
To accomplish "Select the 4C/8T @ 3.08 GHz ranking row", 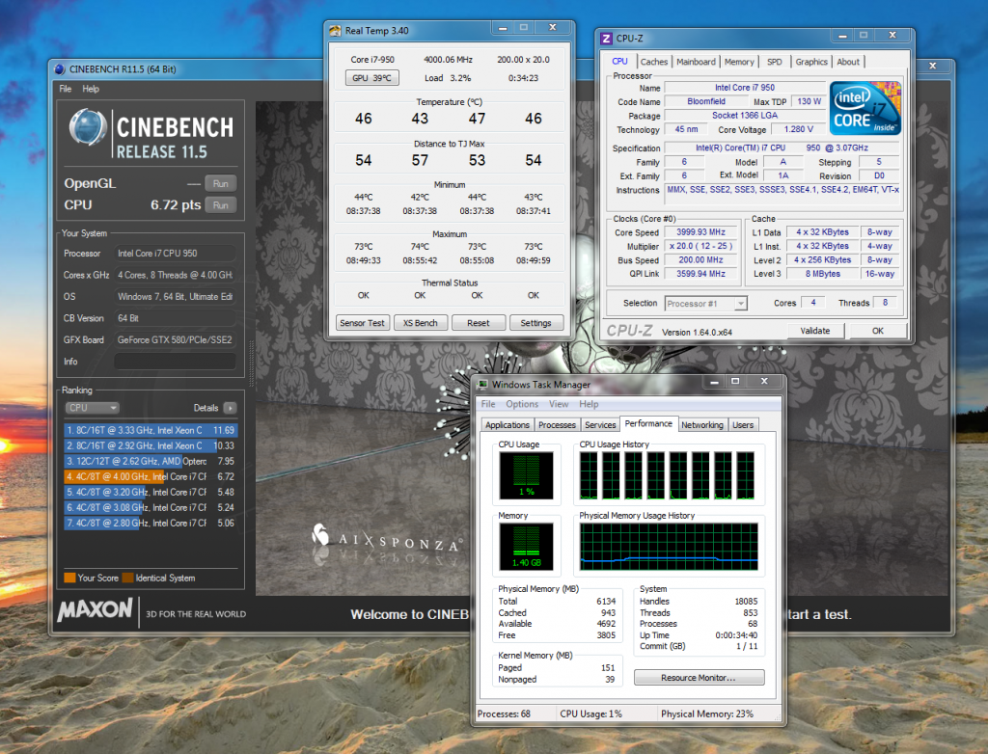I will (x=151, y=507).
